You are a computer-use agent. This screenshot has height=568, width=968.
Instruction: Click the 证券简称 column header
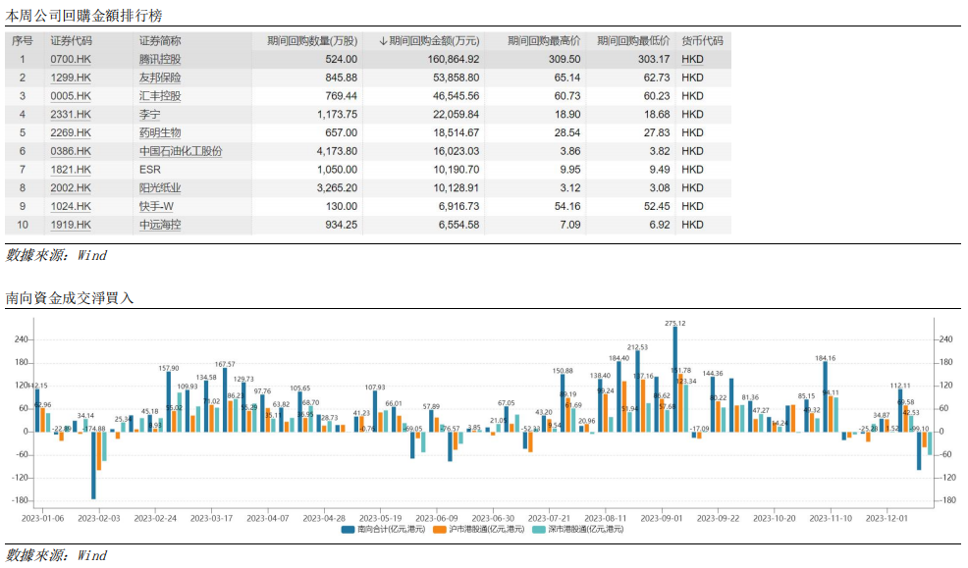point(160,40)
